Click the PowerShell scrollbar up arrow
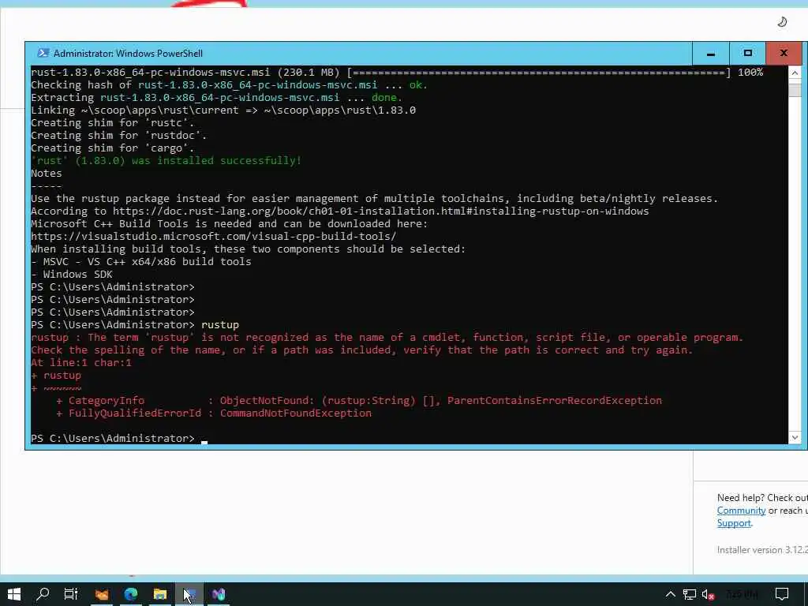808x606 pixels. point(795,73)
